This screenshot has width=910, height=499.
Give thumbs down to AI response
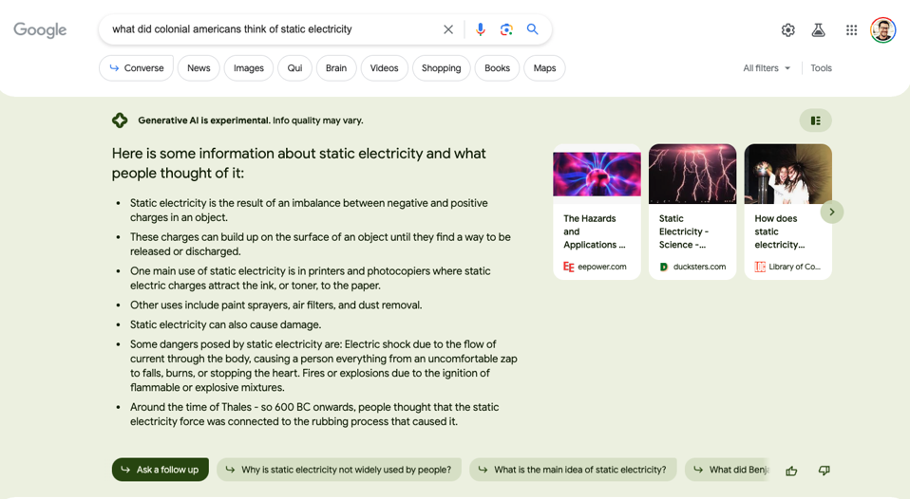click(824, 471)
